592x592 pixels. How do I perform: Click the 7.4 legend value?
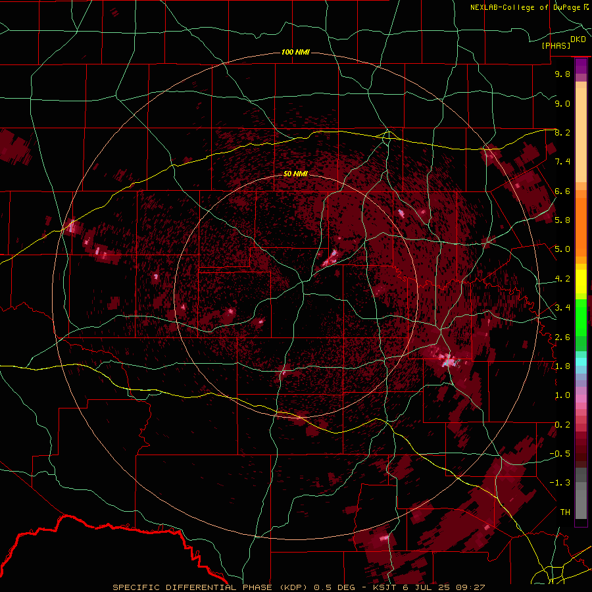coord(562,162)
